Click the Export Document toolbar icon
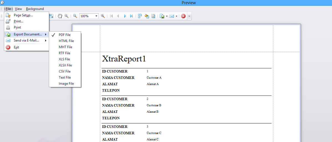332x142 pixels. 162,16
